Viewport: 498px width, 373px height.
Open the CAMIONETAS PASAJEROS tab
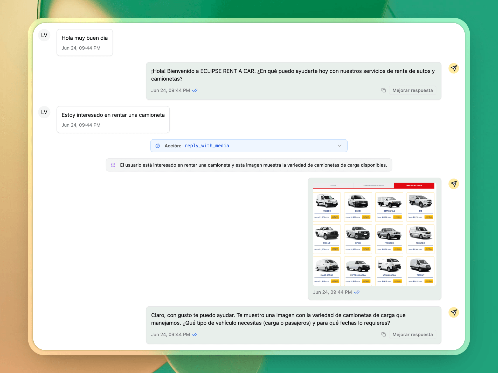click(x=374, y=185)
